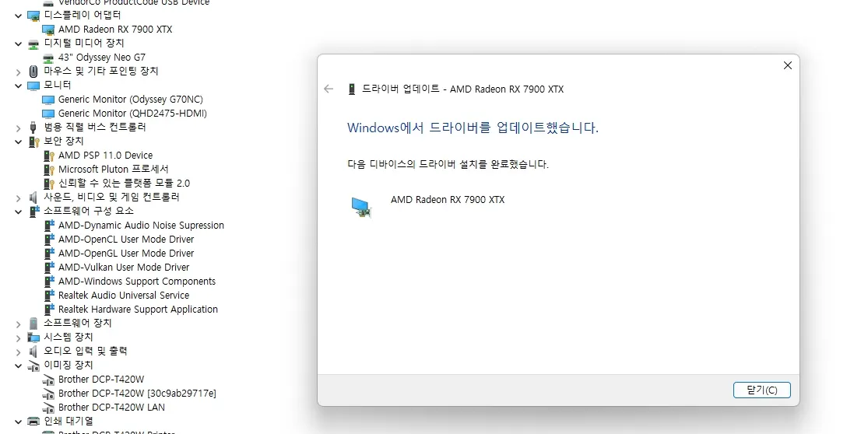Expand 오디오 입력 및 출력 category

pos(18,352)
